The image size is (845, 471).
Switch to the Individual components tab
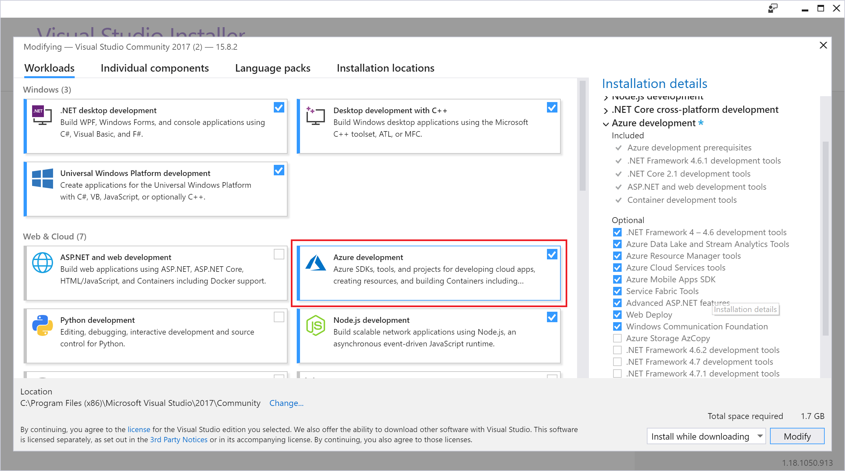[154, 67]
